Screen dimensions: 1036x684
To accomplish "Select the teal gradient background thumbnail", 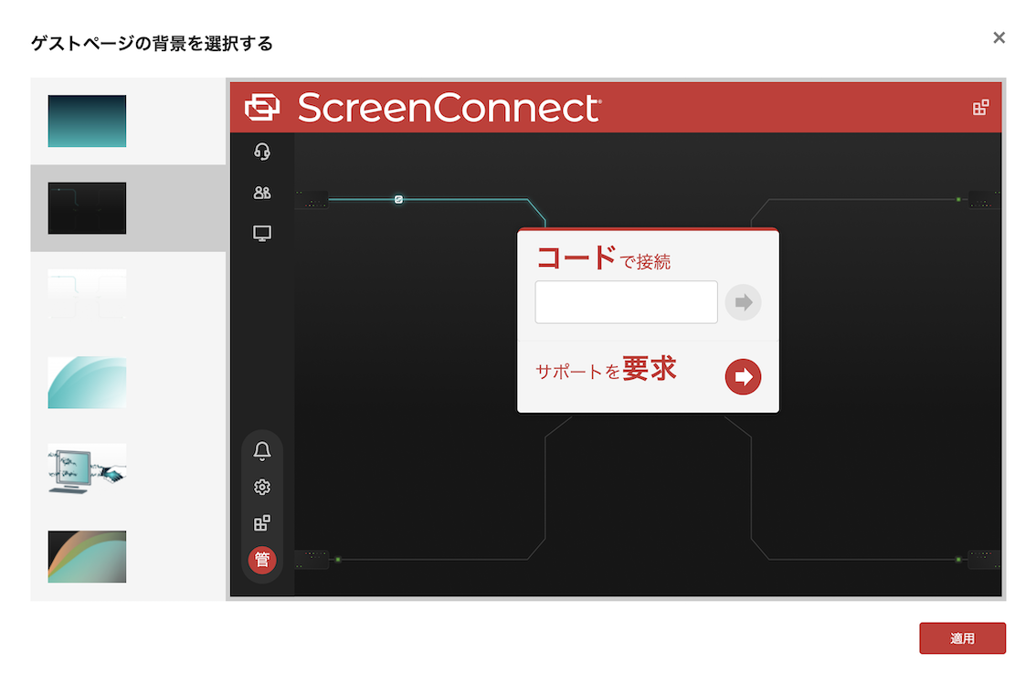I will [87, 121].
